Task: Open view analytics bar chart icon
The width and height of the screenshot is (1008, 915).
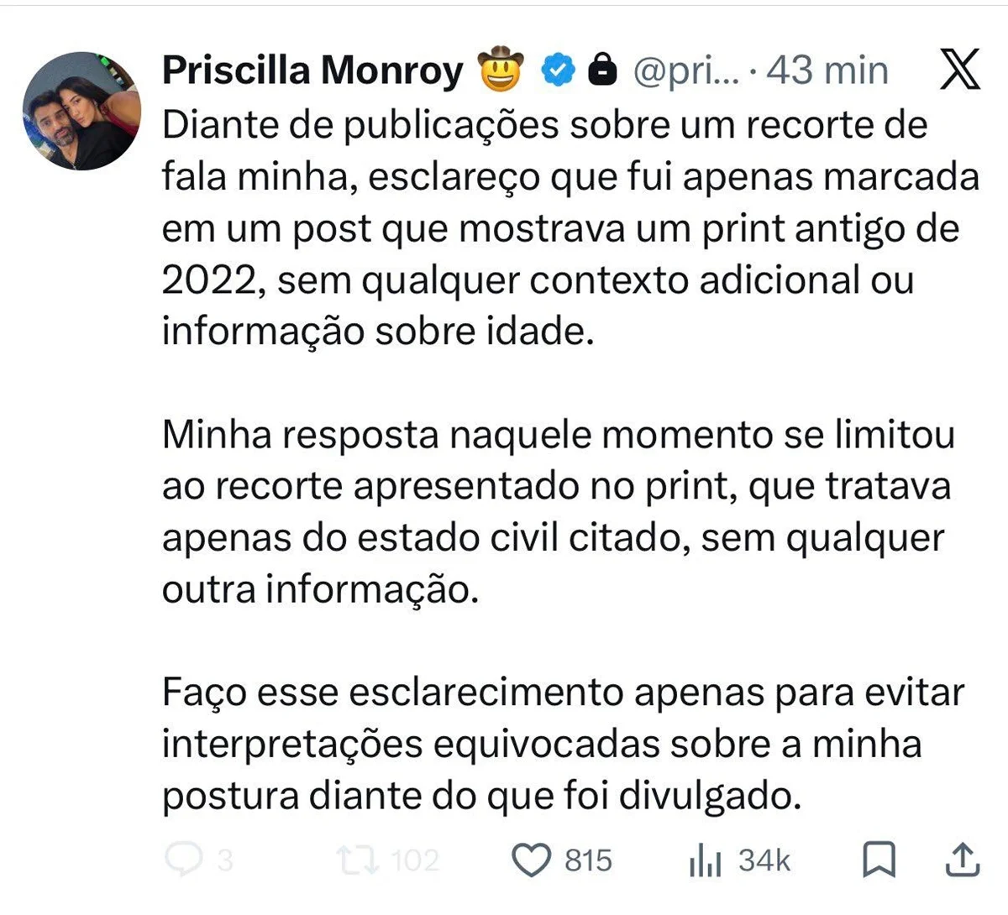Action: (705, 860)
